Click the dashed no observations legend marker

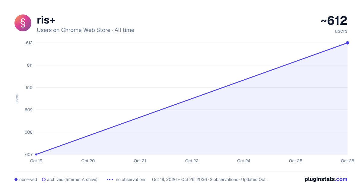coord(110,179)
